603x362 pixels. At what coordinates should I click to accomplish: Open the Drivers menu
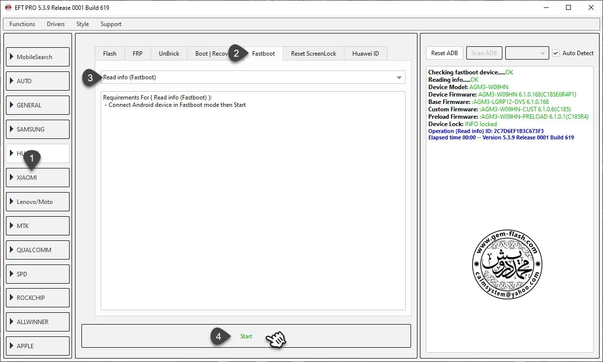(x=56, y=24)
